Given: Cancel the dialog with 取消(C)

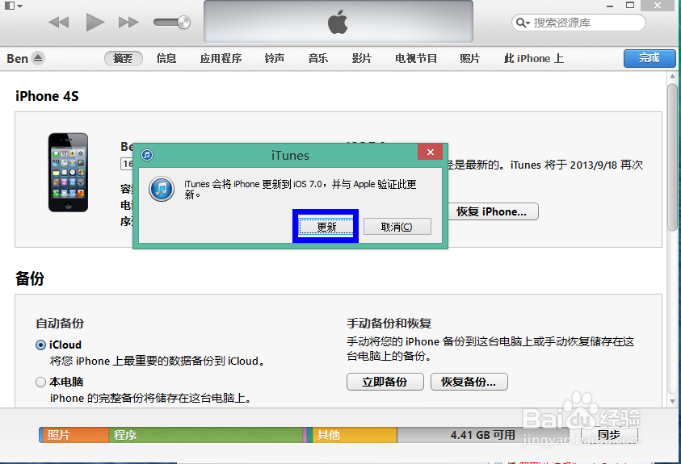Looking at the screenshot, I should [397, 227].
